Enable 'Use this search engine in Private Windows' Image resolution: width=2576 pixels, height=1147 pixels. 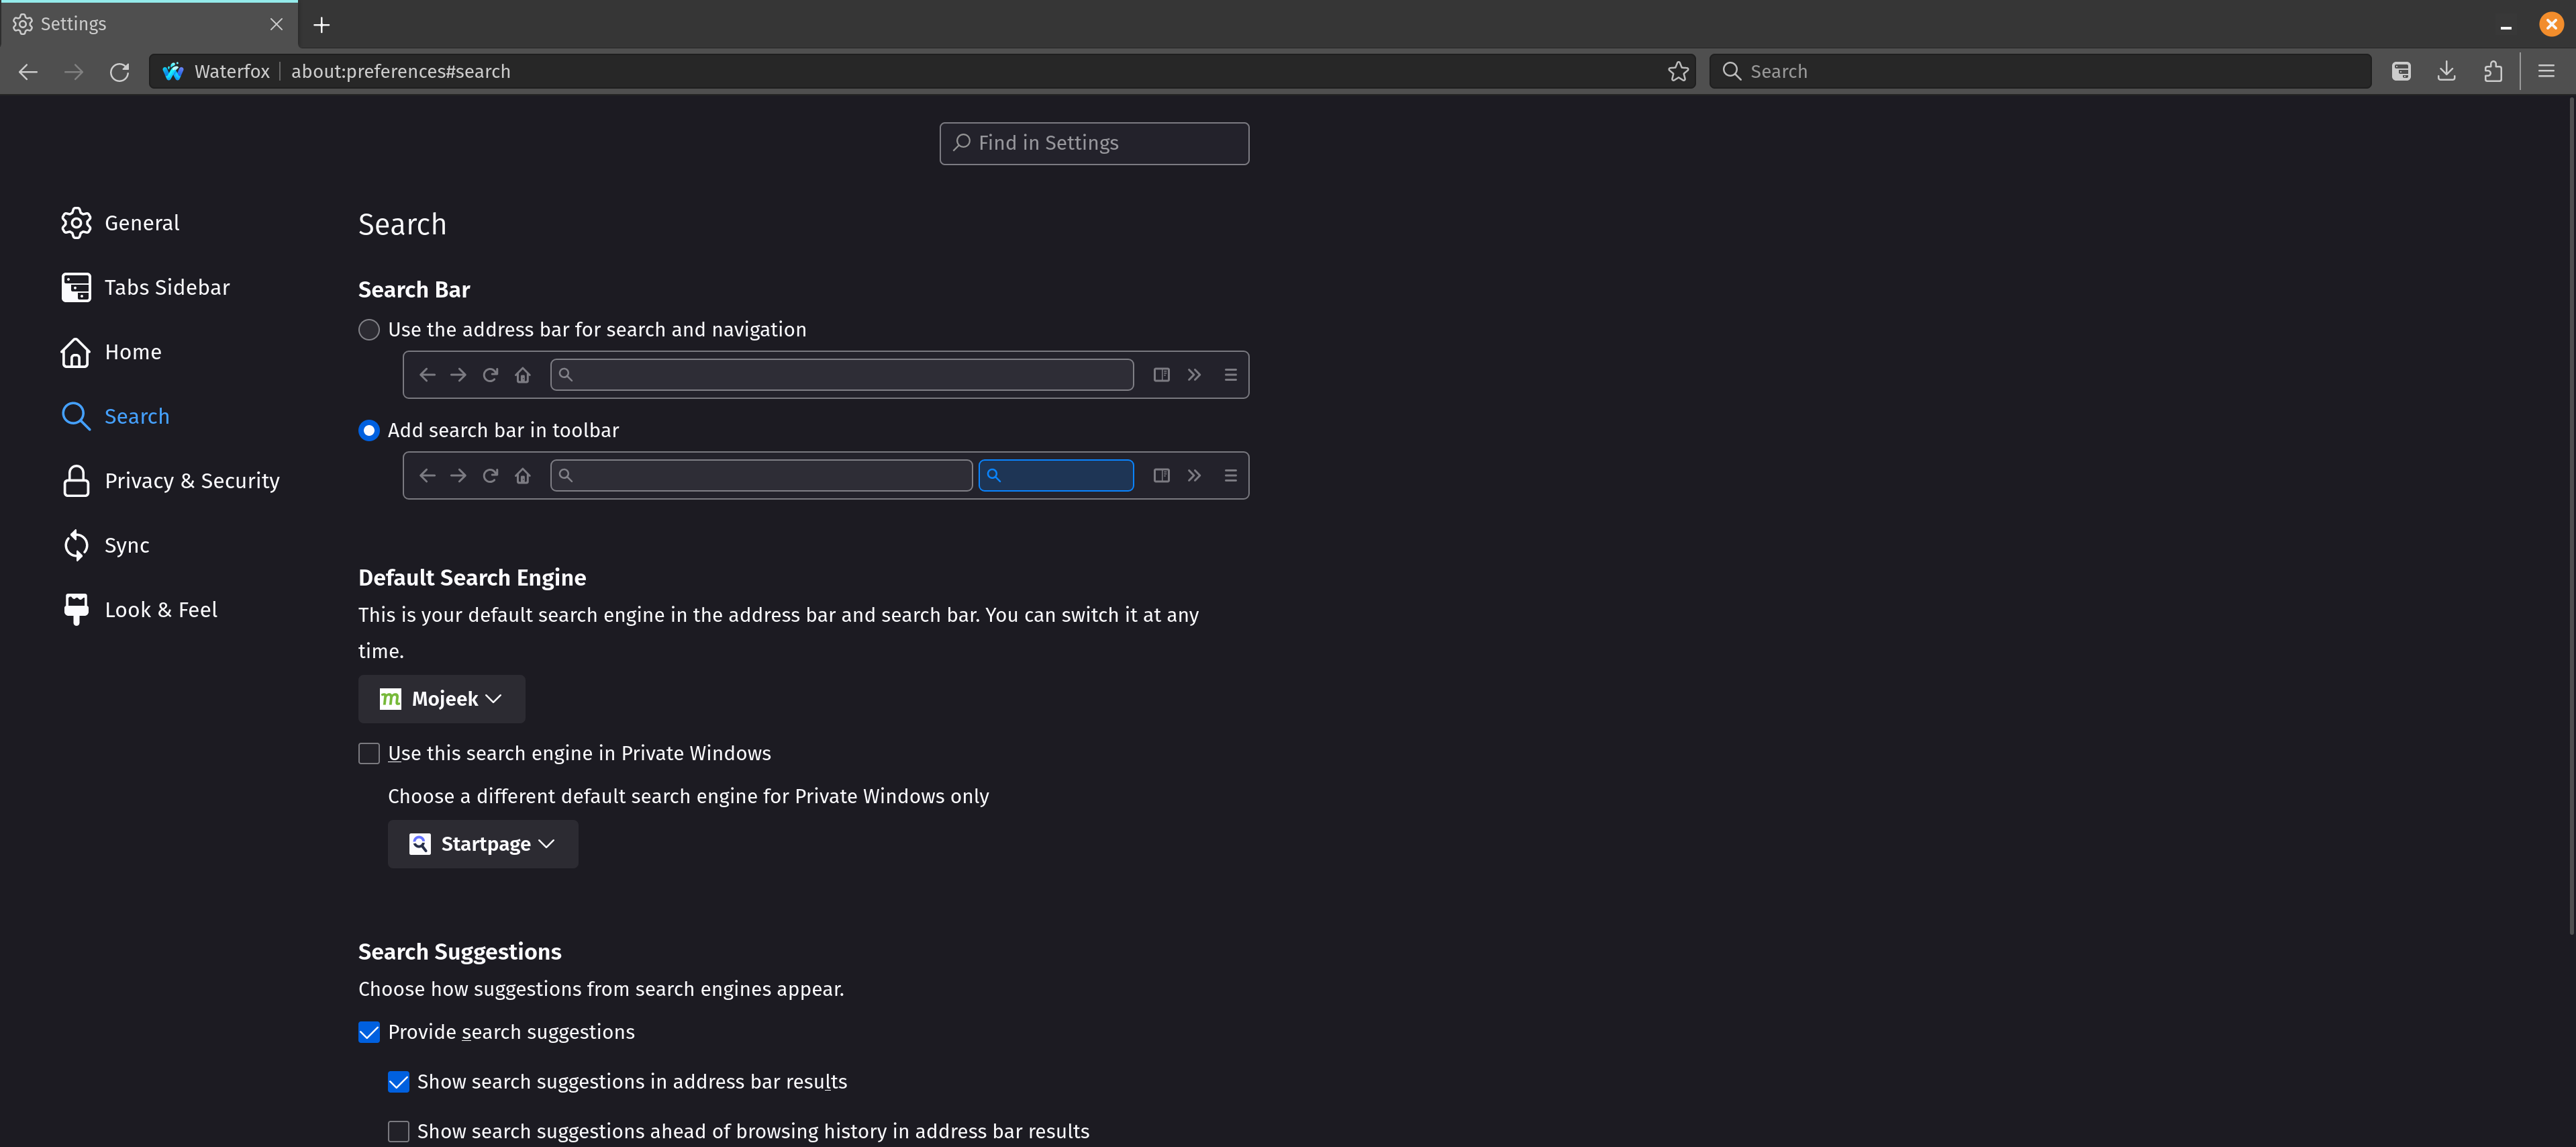(369, 753)
